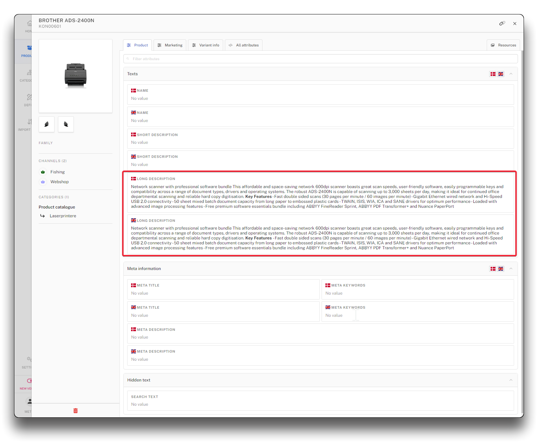Collapse the Hidden text section
The width and height of the screenshot is (538, 443).
tap(511, 380)
